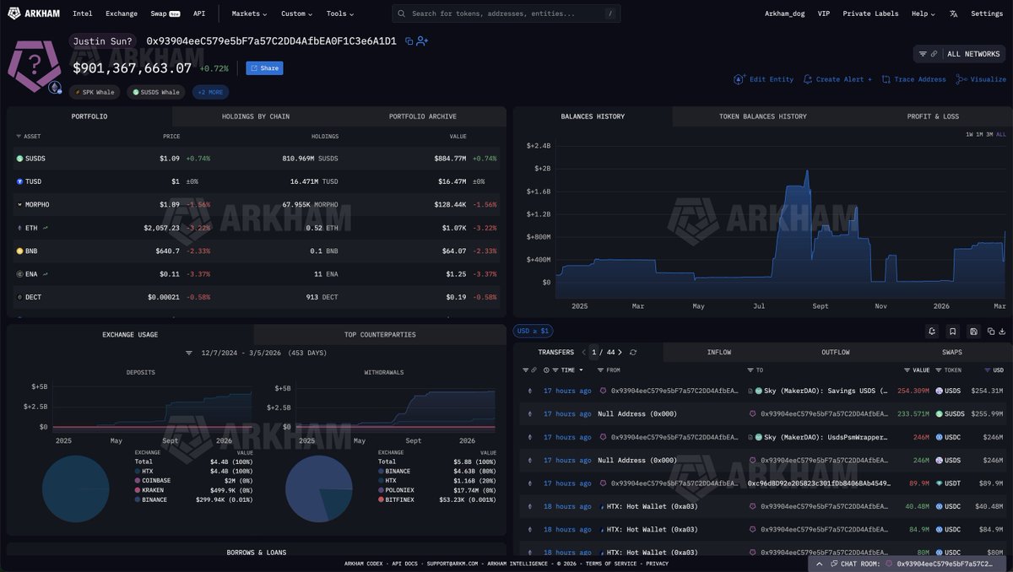The image size is (1013, 572).
Task: Click the bookmark icon above transfers
Action: pyautogui.click(x=952, y=332)
